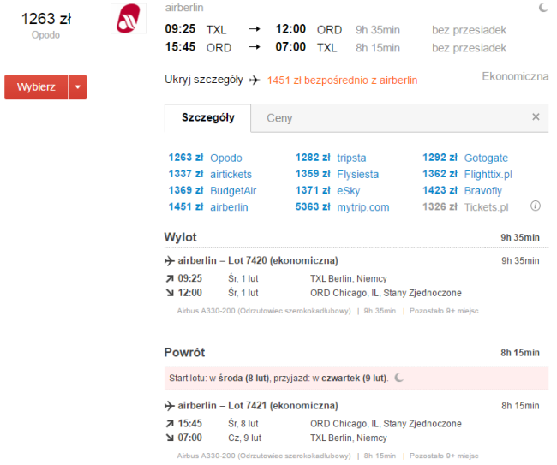Click the Opodo label under the headline price
The height and width of the screenshot is (465, 557).
pos(45,35)
